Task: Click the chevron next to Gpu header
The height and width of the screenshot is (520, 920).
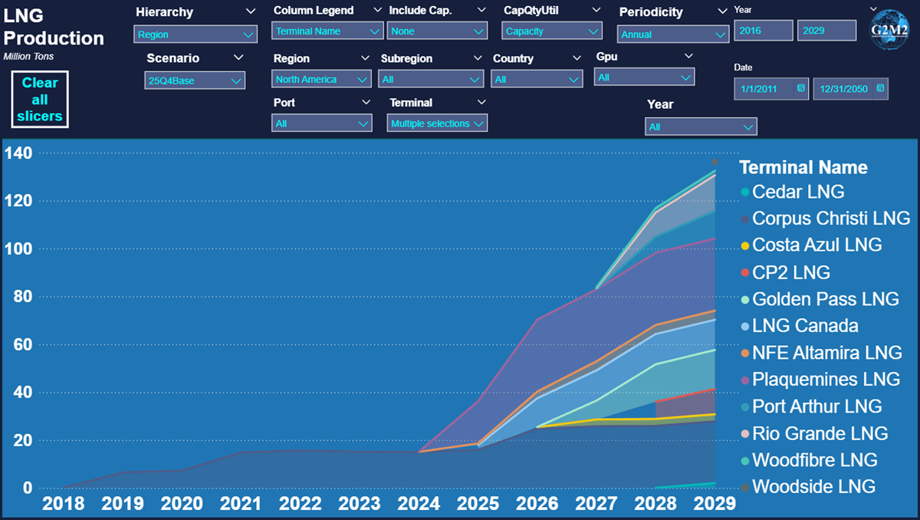Action: 688,56
